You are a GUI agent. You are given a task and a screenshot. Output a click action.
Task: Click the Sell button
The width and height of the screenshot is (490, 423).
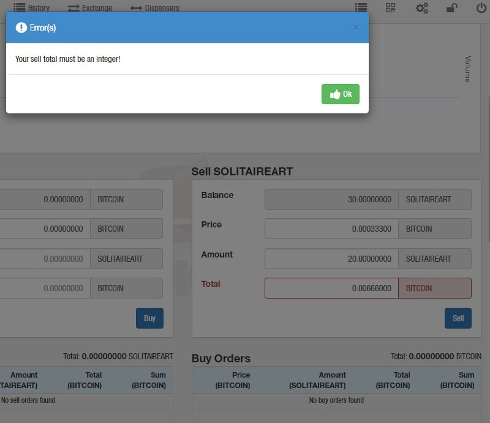(458, 318)
